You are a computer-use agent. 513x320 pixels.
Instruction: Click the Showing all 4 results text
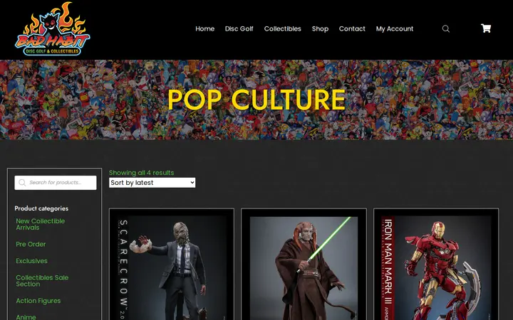pos(141,173)
